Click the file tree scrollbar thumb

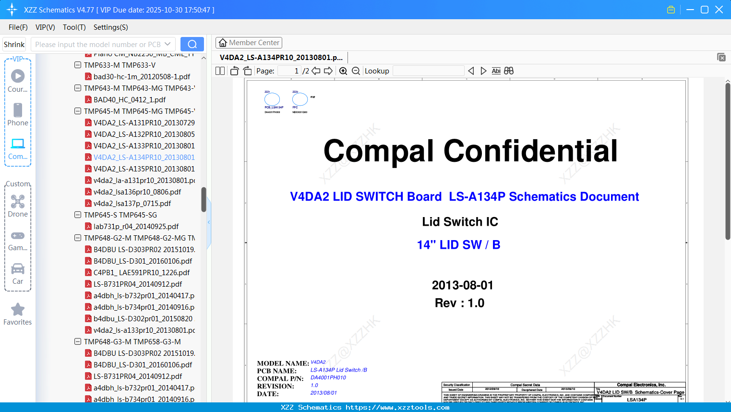[204, 199]
